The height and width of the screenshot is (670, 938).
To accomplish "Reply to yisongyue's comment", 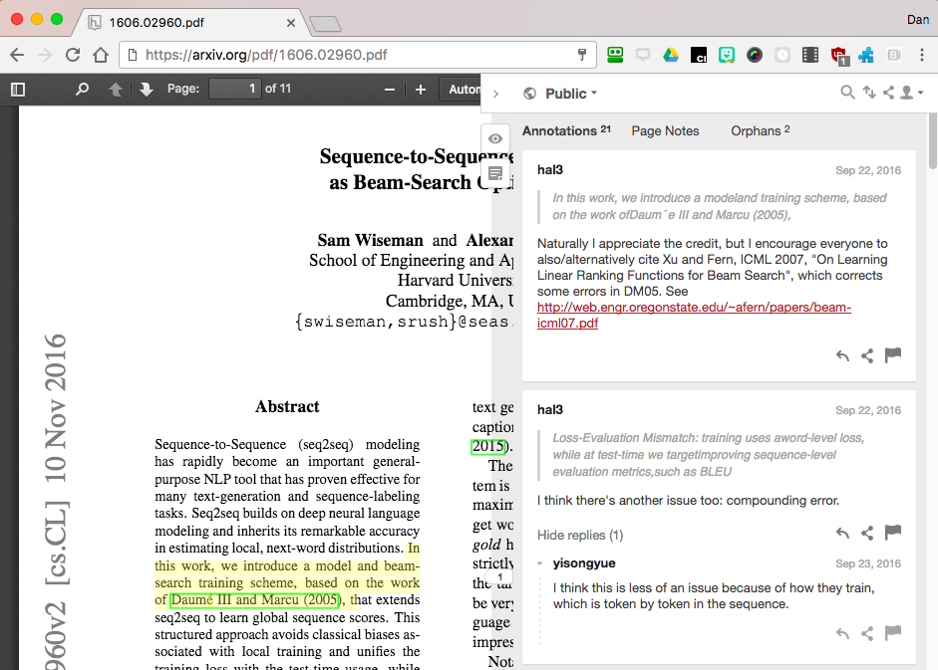I will click(842, 633).
